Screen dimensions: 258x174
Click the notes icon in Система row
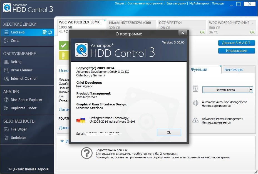pyautogui.click(x=44, y=32)
